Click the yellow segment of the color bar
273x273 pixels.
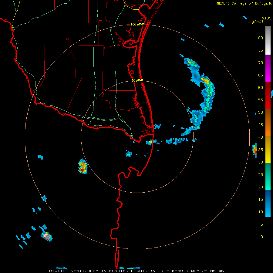coord(268,149)
